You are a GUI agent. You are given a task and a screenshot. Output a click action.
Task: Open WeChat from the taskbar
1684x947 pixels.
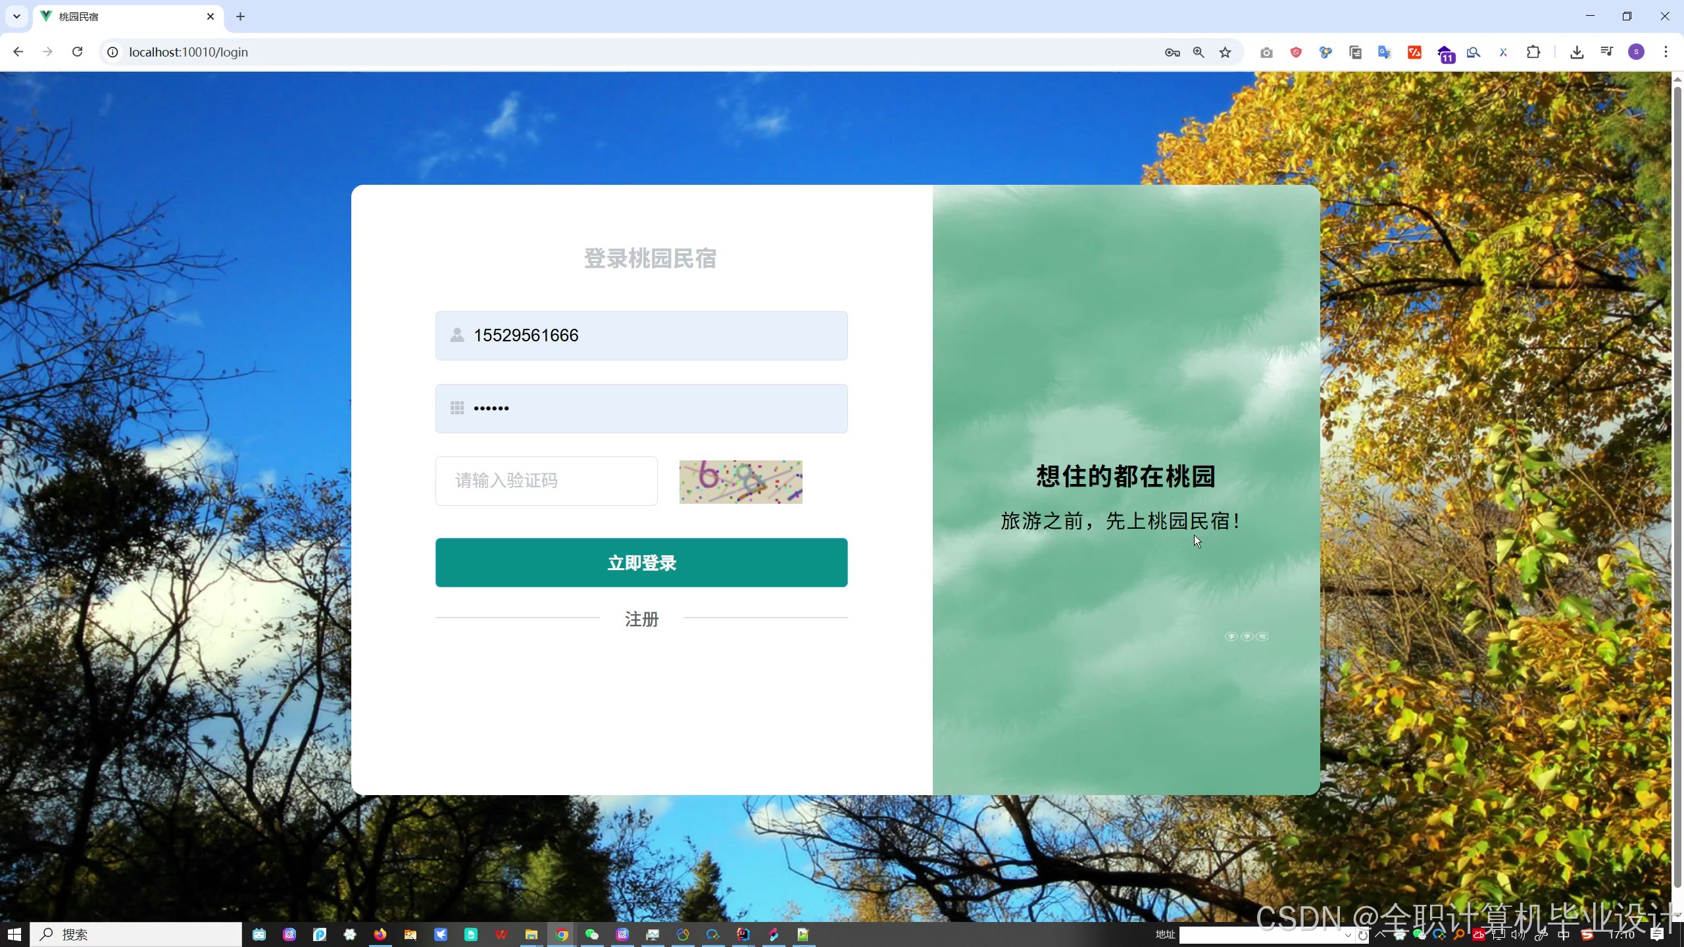click(592, 935)
